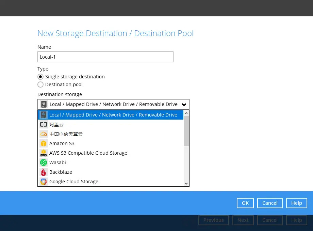The image size is (313, 231).
Task: Click the Amazon S3 box icon
Action: point(43,143)
